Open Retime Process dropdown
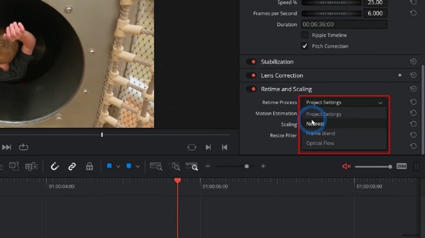The image size is (425, 238). point(344,102)
